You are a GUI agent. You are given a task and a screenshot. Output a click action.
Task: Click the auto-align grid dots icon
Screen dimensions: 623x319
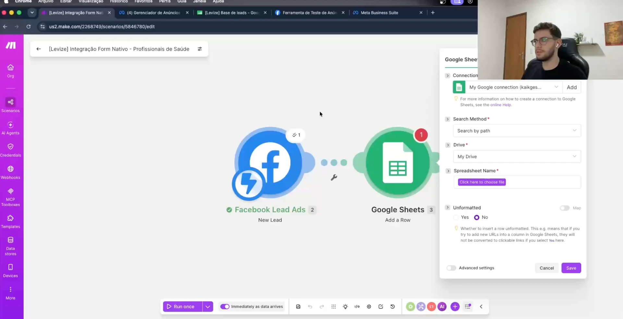coord(334,307)
